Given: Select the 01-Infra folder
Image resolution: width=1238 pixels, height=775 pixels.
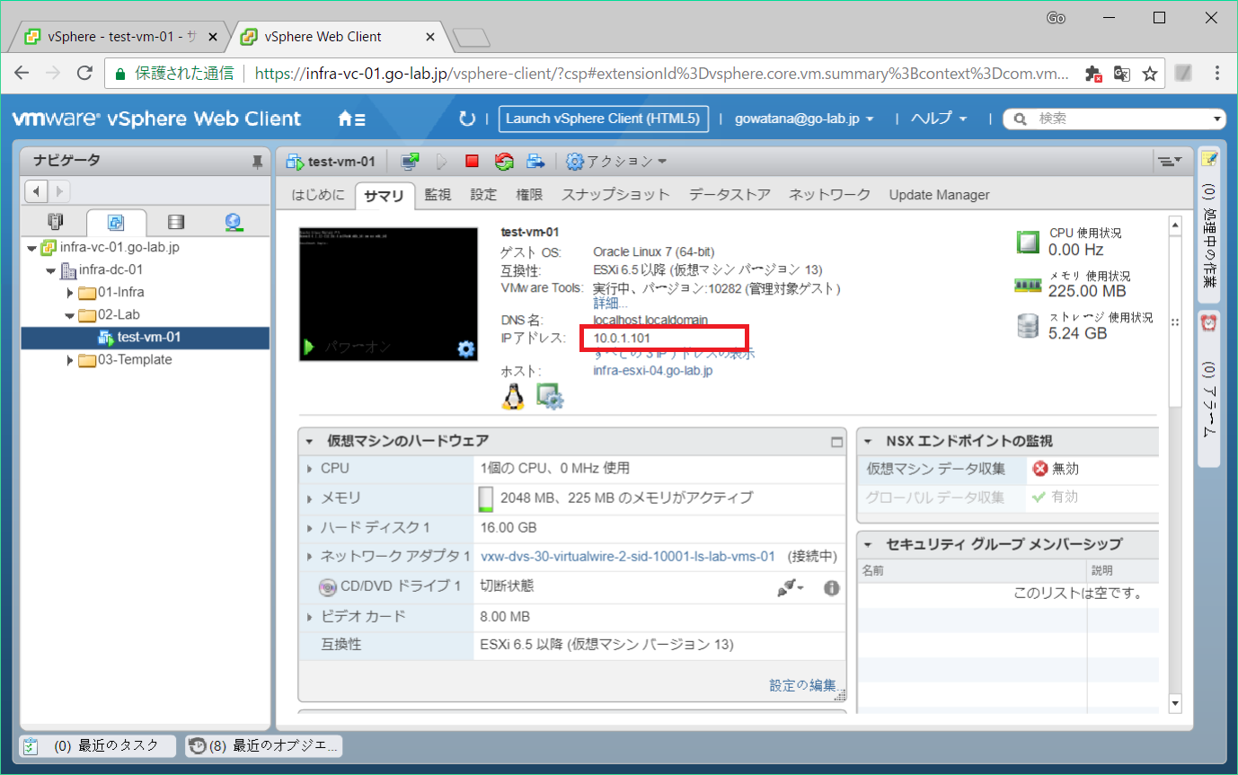Looking at the screenshot, I should tap(111, 293).
